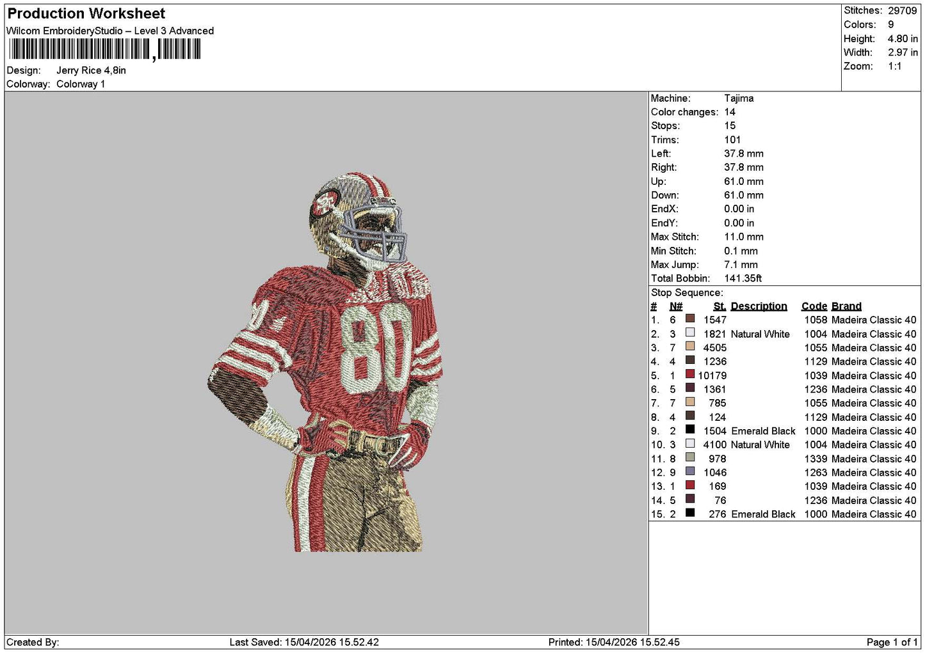This screenshot has width=925, height=653.
Task: Pick the Emerald Black swatch in stop row 9
Action: (x=690, y=430)
